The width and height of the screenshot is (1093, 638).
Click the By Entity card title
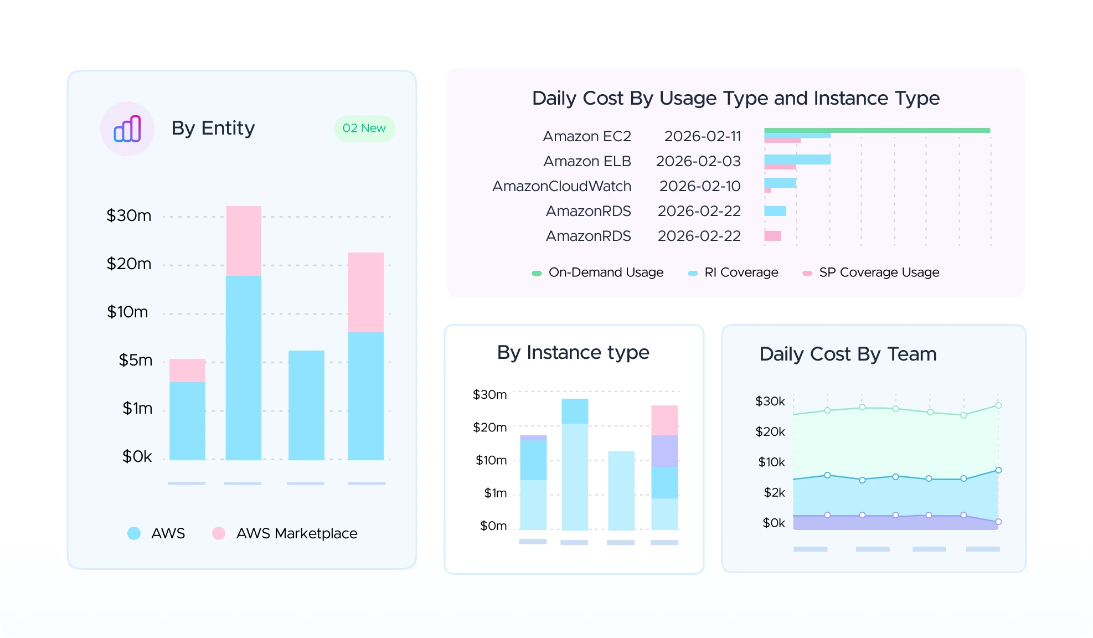213,128
